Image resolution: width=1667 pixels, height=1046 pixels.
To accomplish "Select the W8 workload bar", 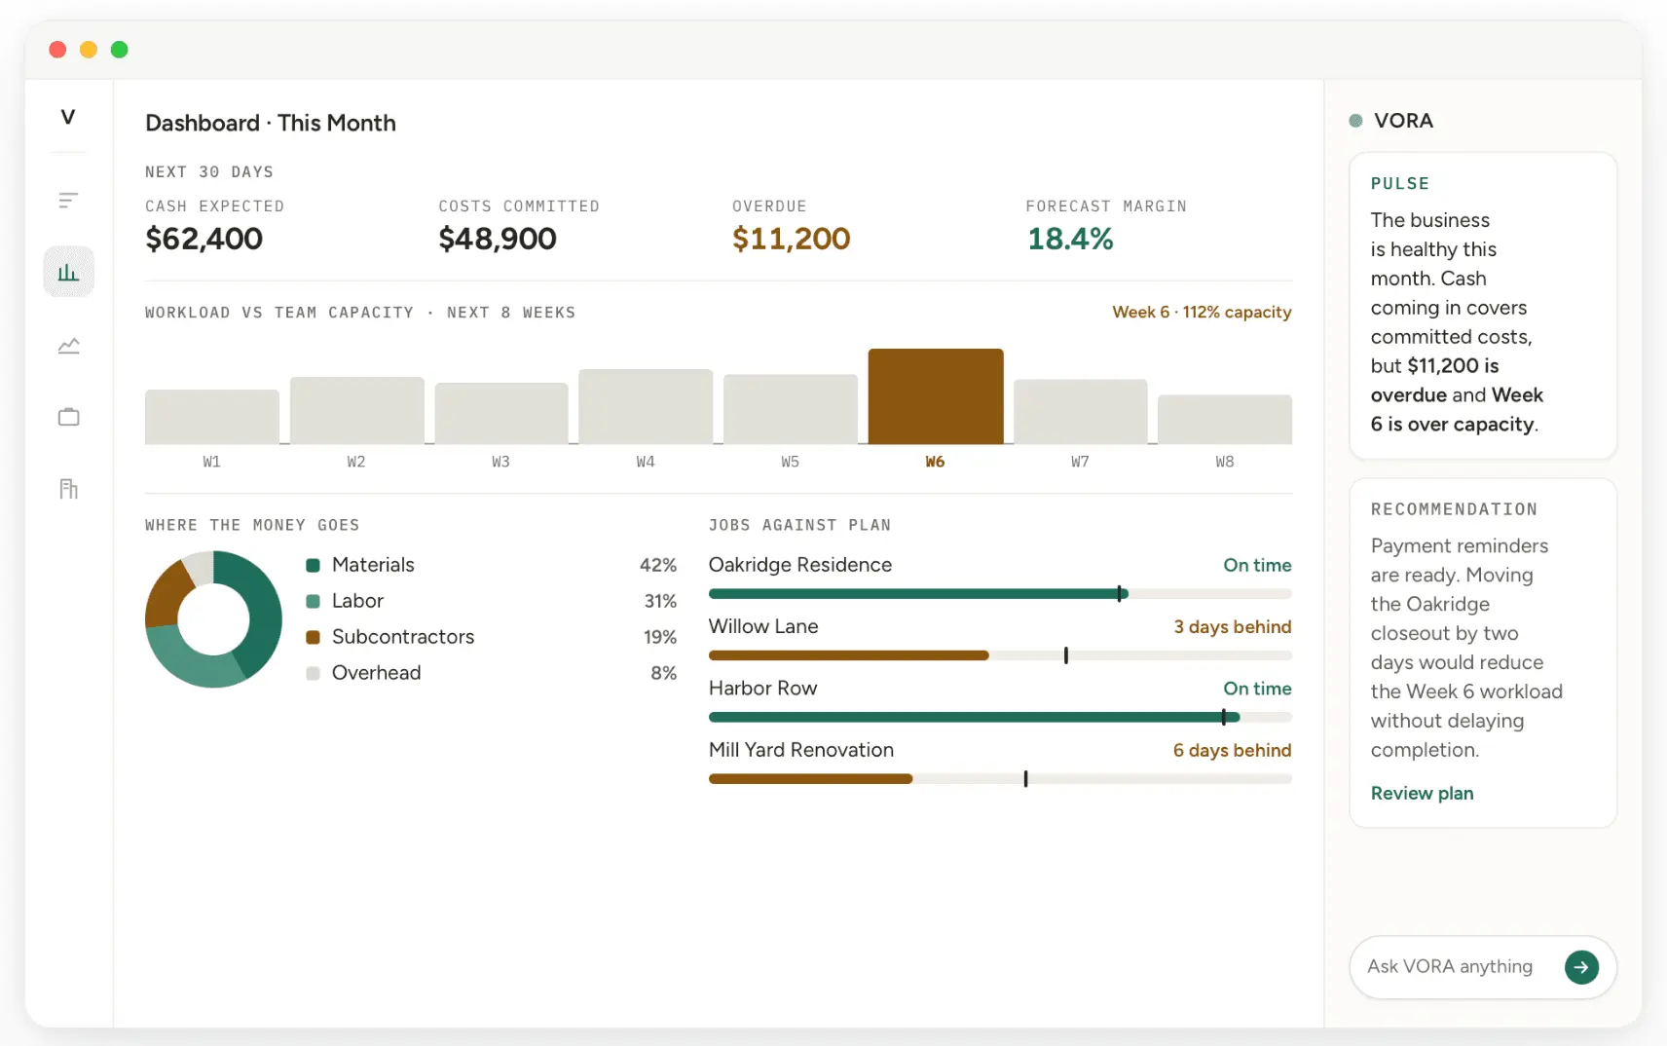I will (1225, 419).
